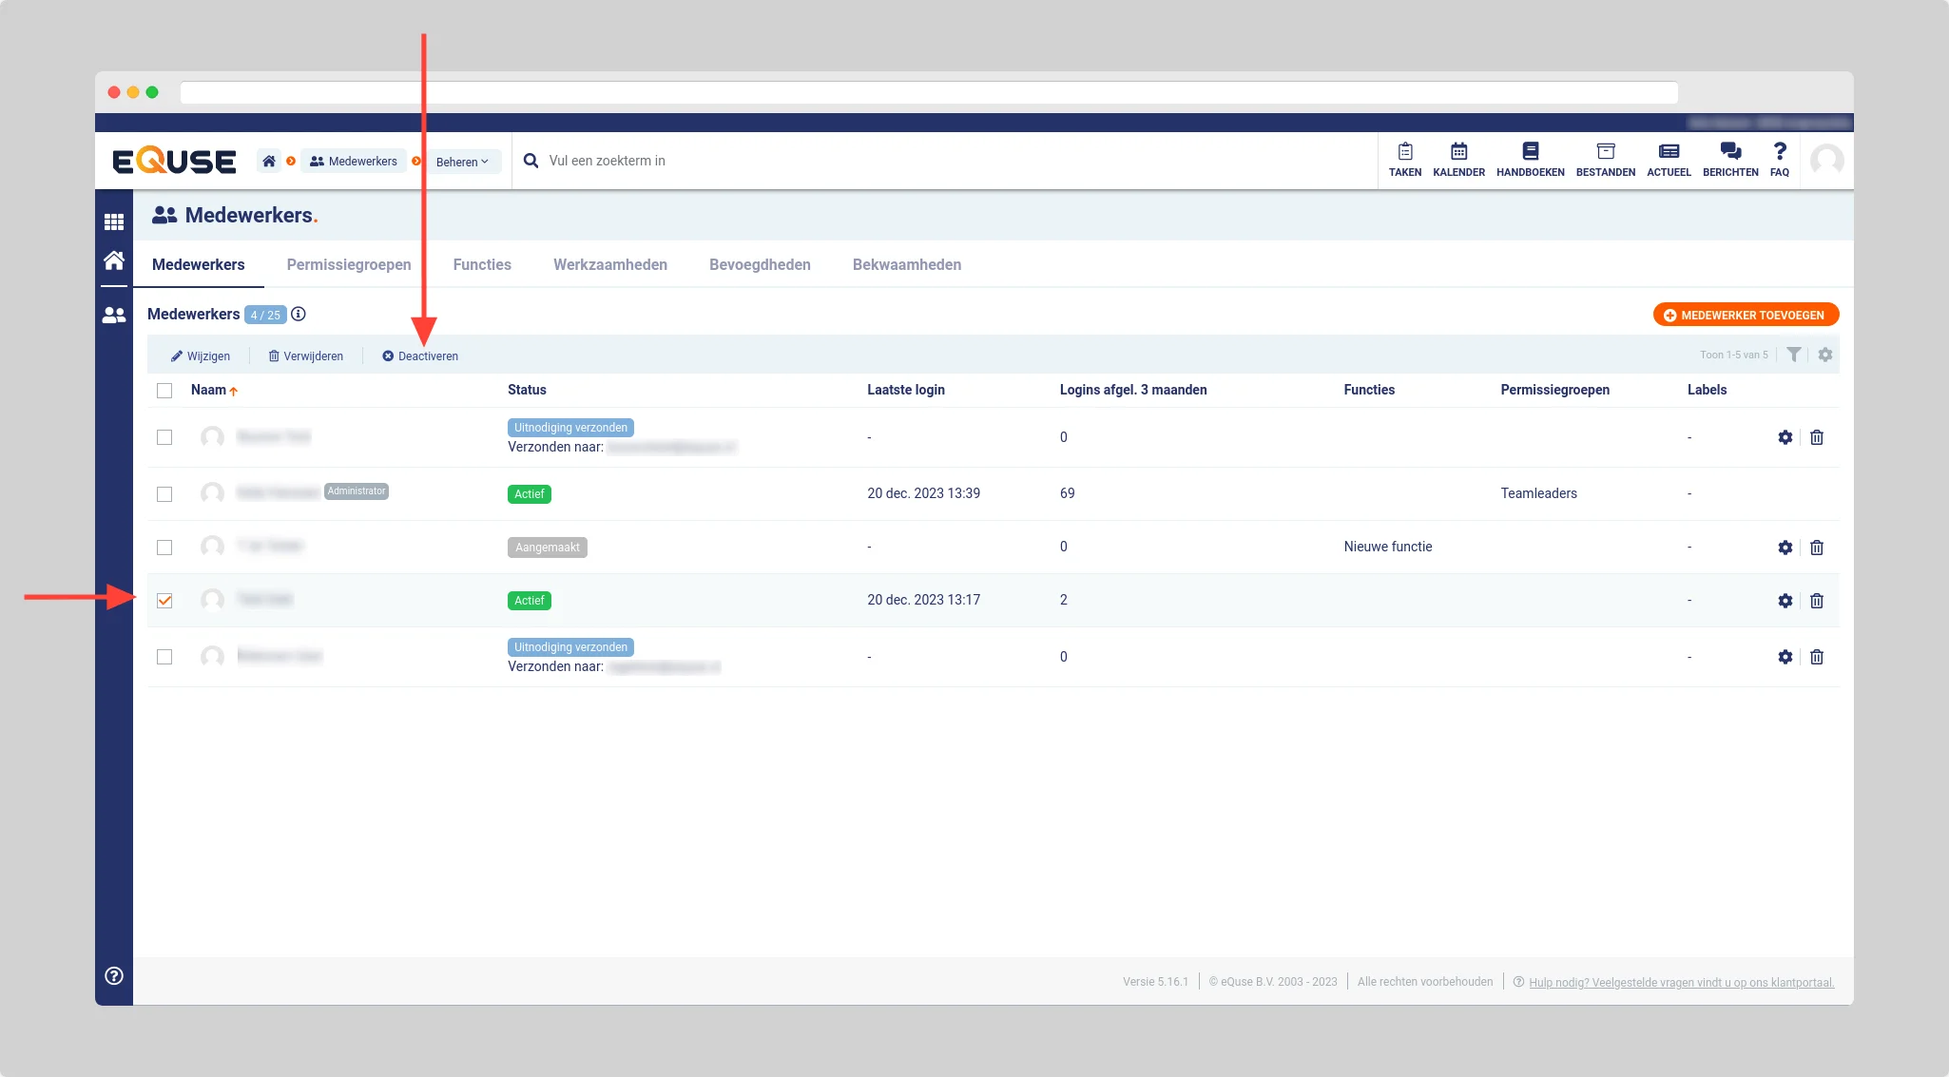This screenshot has width=1949, height=1077.
Task: Toggle the select-all header checkbox
Action: (164, 391)
